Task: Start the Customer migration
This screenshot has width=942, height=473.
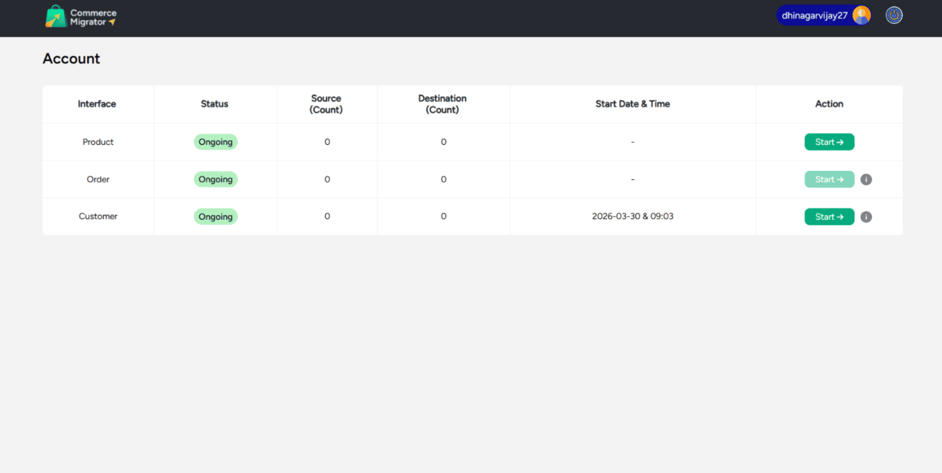Action: [829, 217]
